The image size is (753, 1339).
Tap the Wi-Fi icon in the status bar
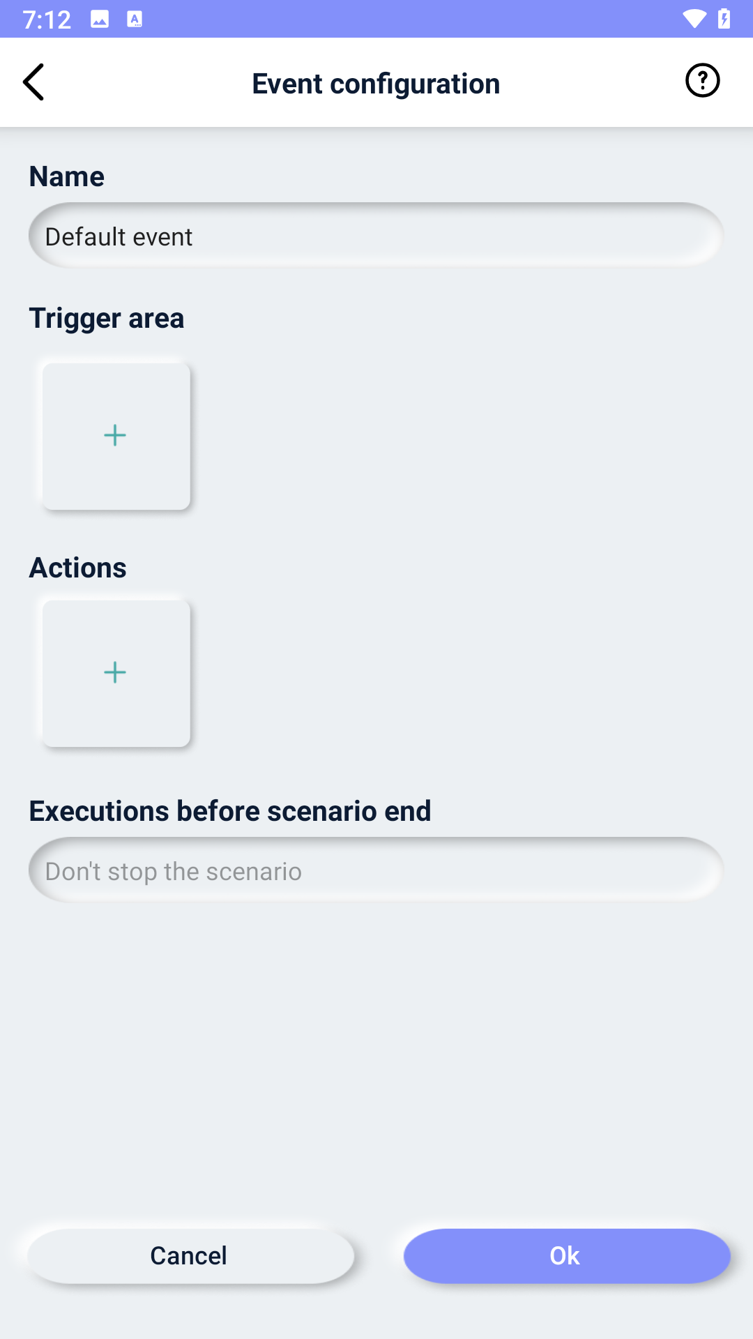tap(694, 19)
